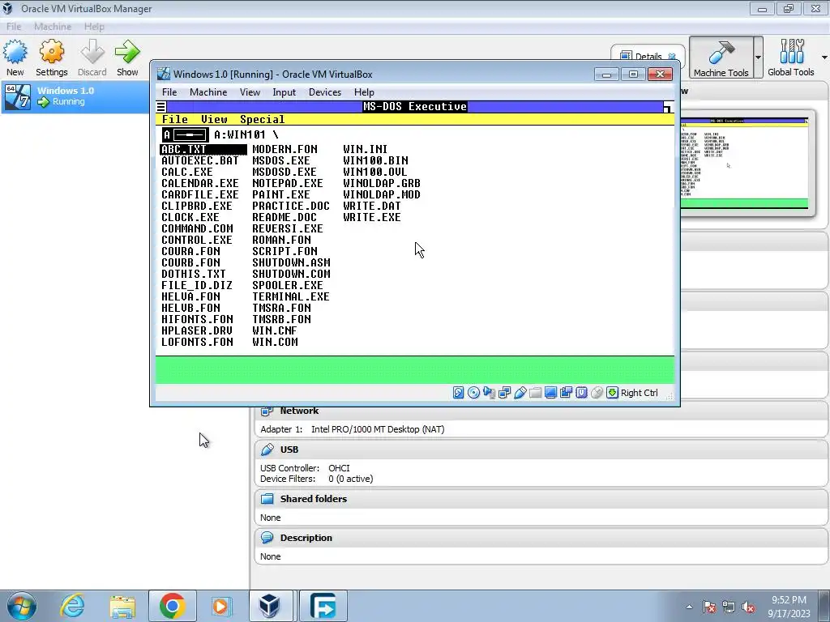This screenshot has width=830, height=622.
Task: Open VM Settings gear icon
Action: 51,52
